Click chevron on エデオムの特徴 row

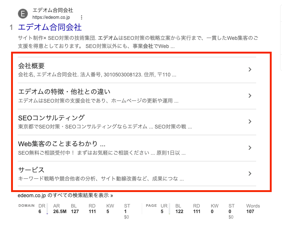pos(250,96)
